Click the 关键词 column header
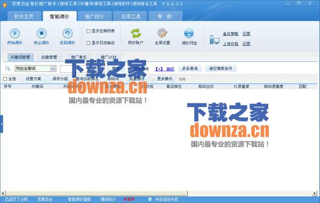Screen dimensions: 320x203 coord(37,86)
